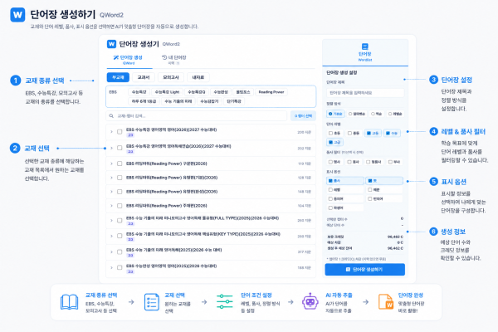Tick the checkbox for the 208 지문 textbook
The image size is (498, 332).
tap(120, 131)
